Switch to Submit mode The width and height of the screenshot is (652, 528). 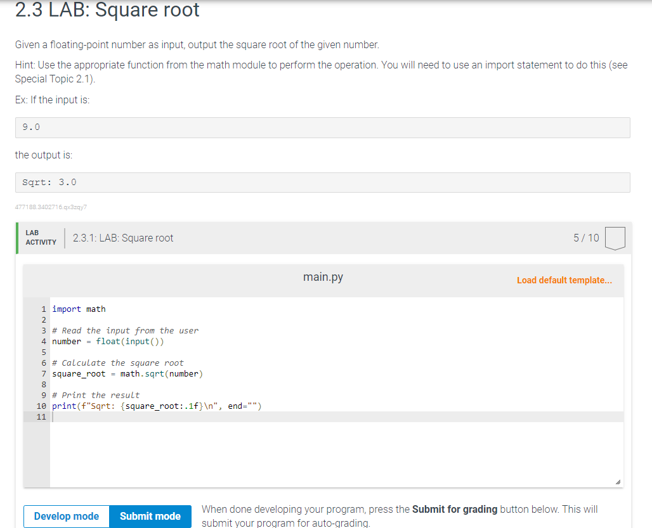pyautogui.click(x=150, y=516)
